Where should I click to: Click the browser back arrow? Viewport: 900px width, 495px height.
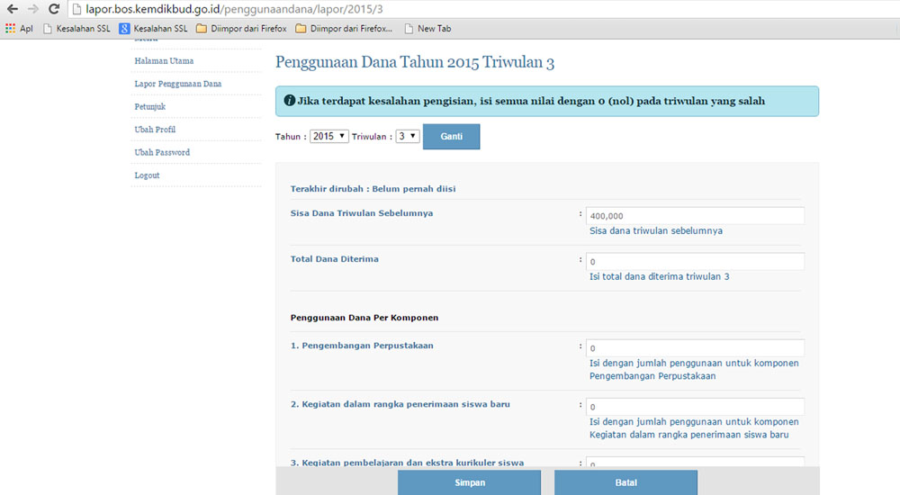coord(12,9)
